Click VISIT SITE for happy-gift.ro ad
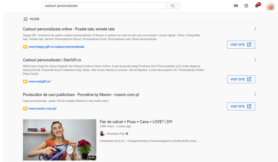The image size is (278, 162). point(241,45)
